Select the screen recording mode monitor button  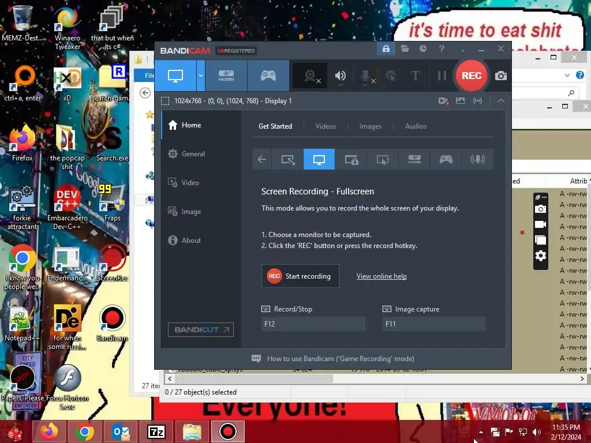click(x=175, y=76)
